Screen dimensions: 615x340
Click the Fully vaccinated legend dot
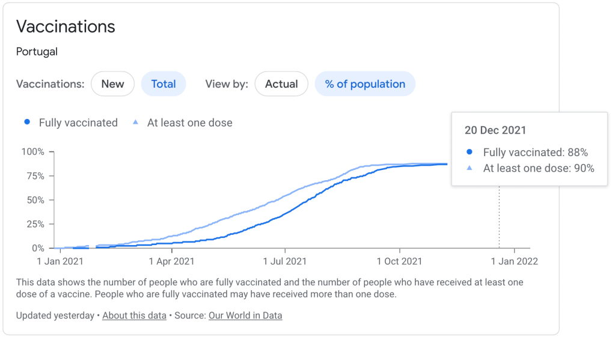[x=27, y=123]
